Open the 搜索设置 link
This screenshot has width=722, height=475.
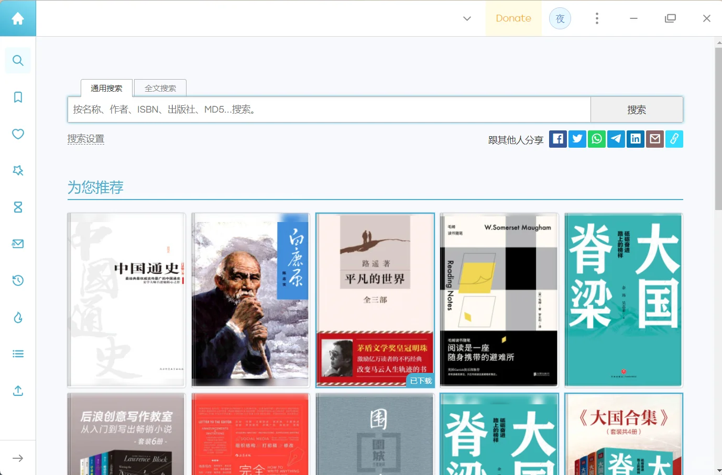pyautogui.click(x=86, y=139)
